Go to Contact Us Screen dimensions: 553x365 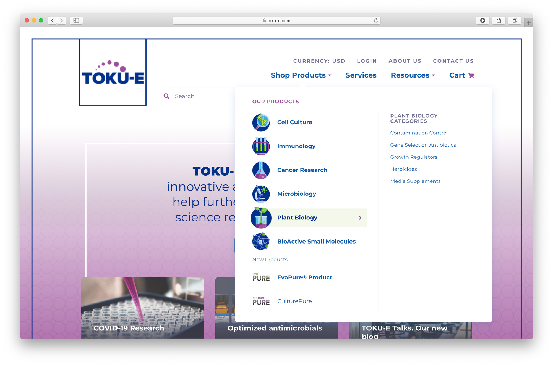coord(453,61)
